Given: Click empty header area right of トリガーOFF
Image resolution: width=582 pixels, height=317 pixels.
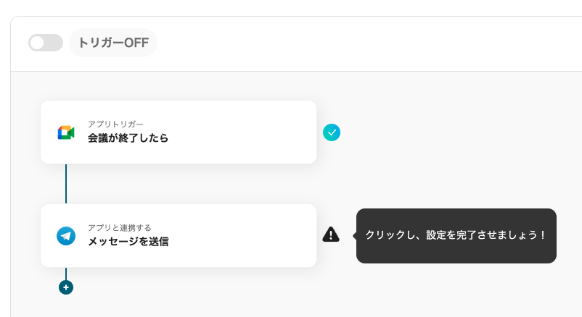Looking at the screenshot, I should 363,43.
